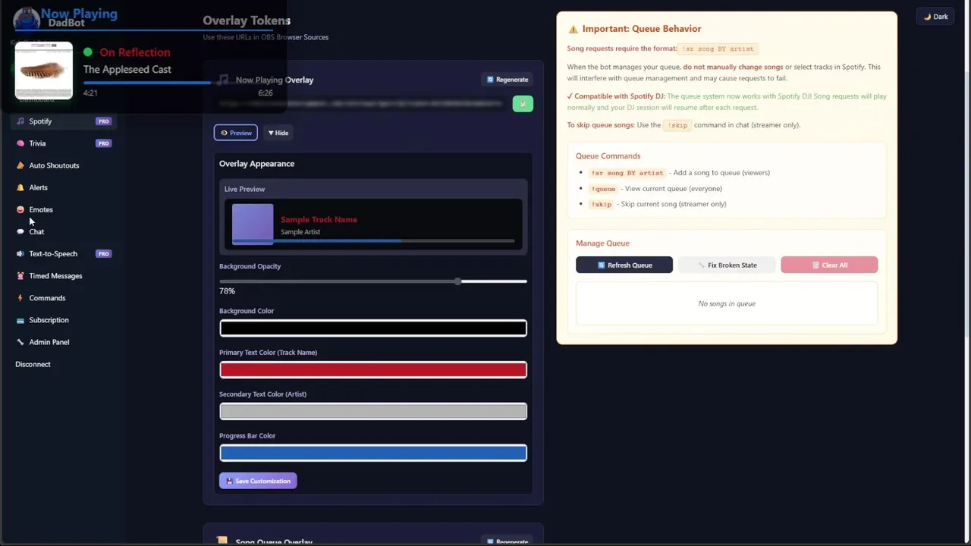Click 'The Appleseed Cast' artist name
The image size is (971, 546).
click(x=127, y=70)
